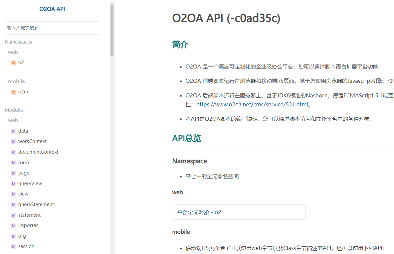Open the queryStatement module
This screenshot has width=394, height=254.
36,204
